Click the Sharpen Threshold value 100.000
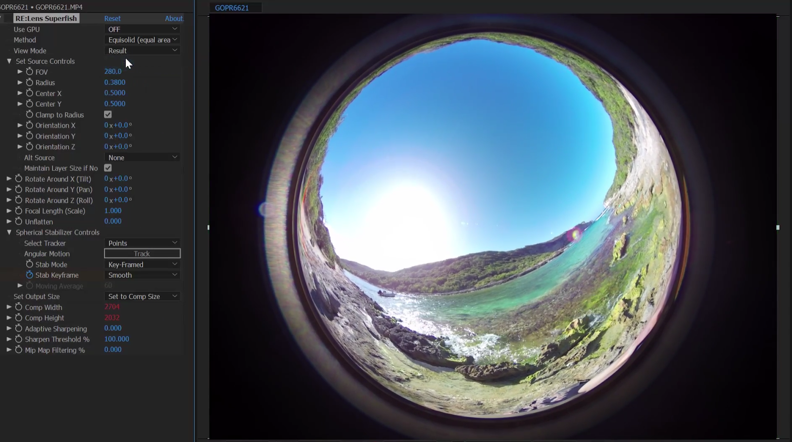 (x=117, y=339)
